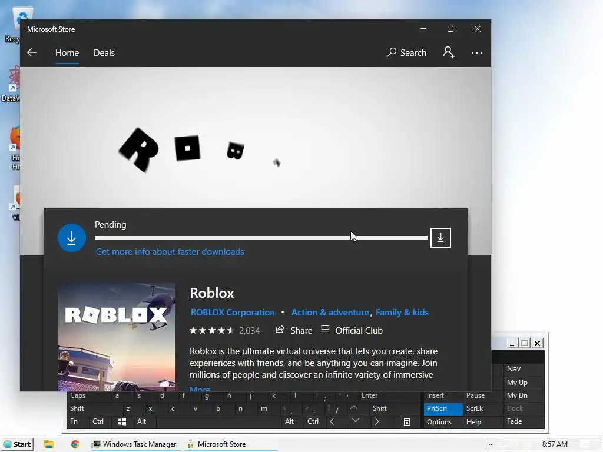Viewport: 603px width, 452px height.
Task: Go back with the Store back arrow
Action: 32,52
